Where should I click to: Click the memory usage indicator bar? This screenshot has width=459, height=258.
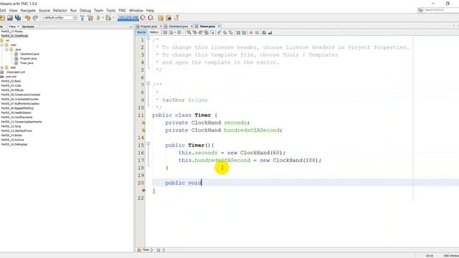click(128, 18)
